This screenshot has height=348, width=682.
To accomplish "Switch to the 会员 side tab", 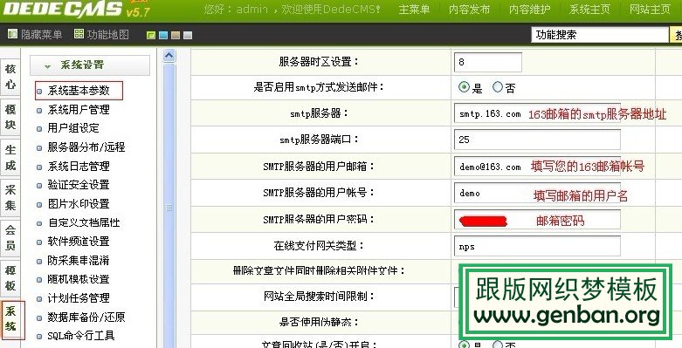I will 10,237.
